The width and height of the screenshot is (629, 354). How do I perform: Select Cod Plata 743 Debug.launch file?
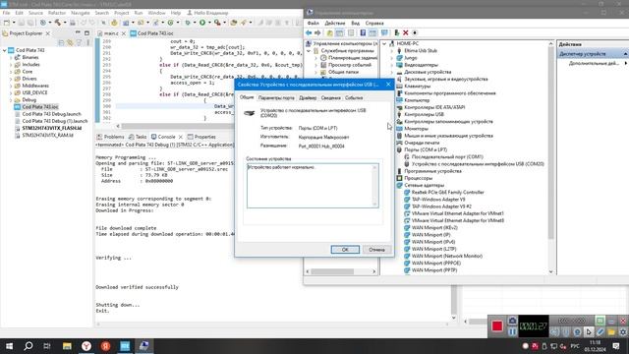51,114
